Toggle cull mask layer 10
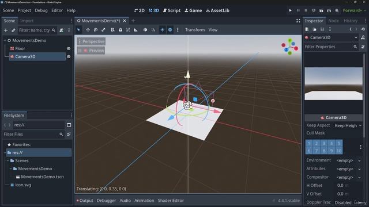The image size is (369, 207). coord(339,151)
